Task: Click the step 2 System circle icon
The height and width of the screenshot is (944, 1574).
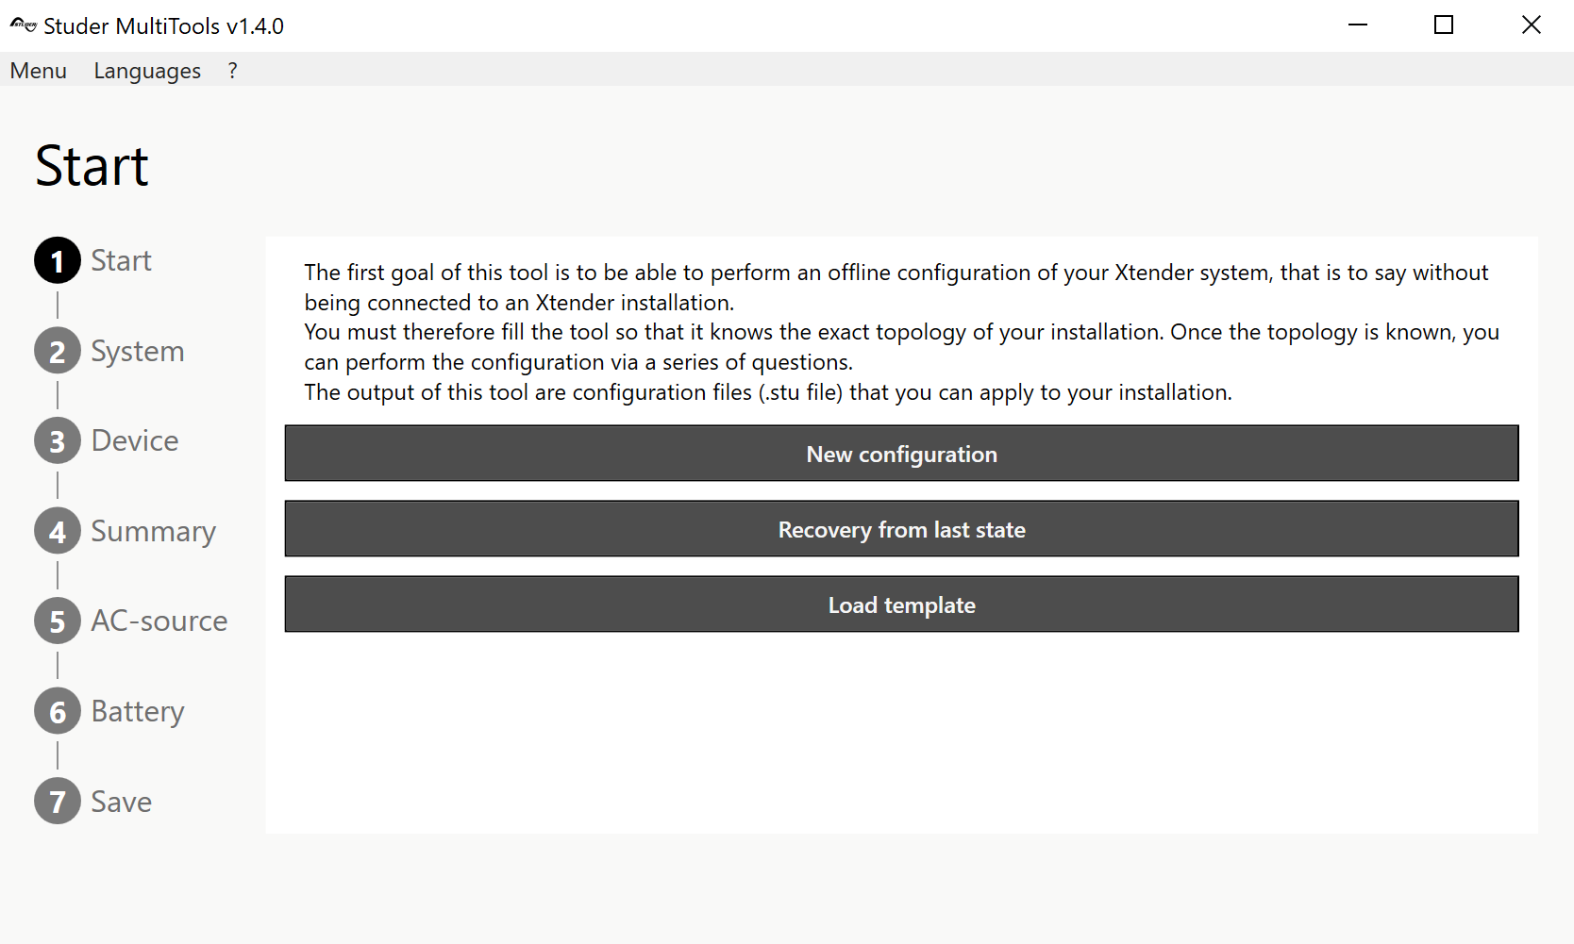Action: [58, 352]
